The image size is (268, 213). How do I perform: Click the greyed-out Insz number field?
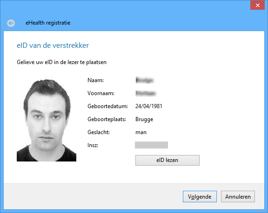click(x=151, y=145)
